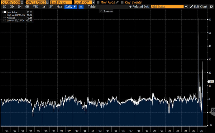Collapse the legend tree expander

[3, 12]
